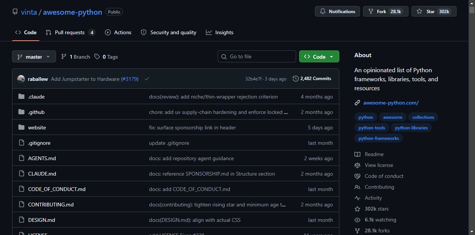
Task: Click the AGENTS.md file icon
Action: tap(21, 158)
